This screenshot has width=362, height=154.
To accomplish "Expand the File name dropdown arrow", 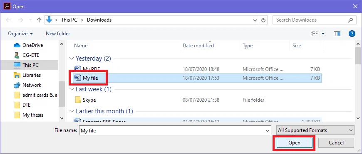I will click(x=268, y=130).
